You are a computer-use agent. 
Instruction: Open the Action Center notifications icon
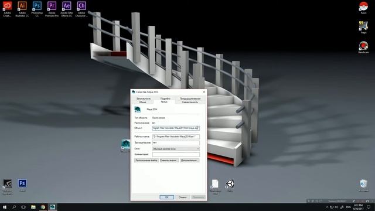pyautogui.click(x=369, y=207)
